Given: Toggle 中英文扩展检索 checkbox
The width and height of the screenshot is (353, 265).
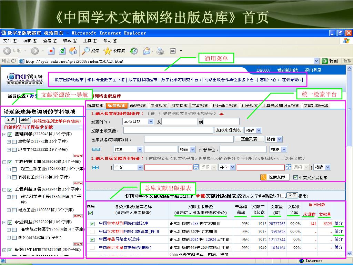Looking at the screenshot, I should pos(295,177).
